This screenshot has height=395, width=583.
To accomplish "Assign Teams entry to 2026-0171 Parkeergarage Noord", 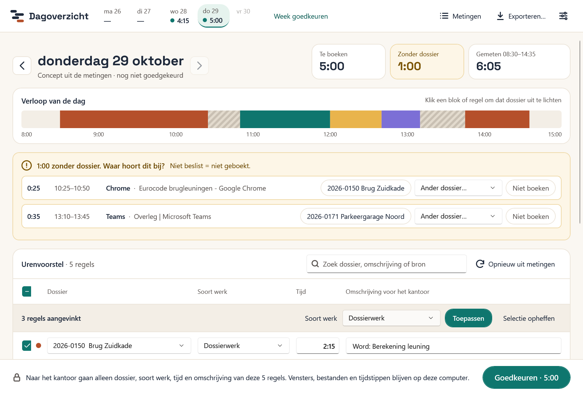I will click(356, 216).
